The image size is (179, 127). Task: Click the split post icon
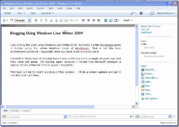76,20
